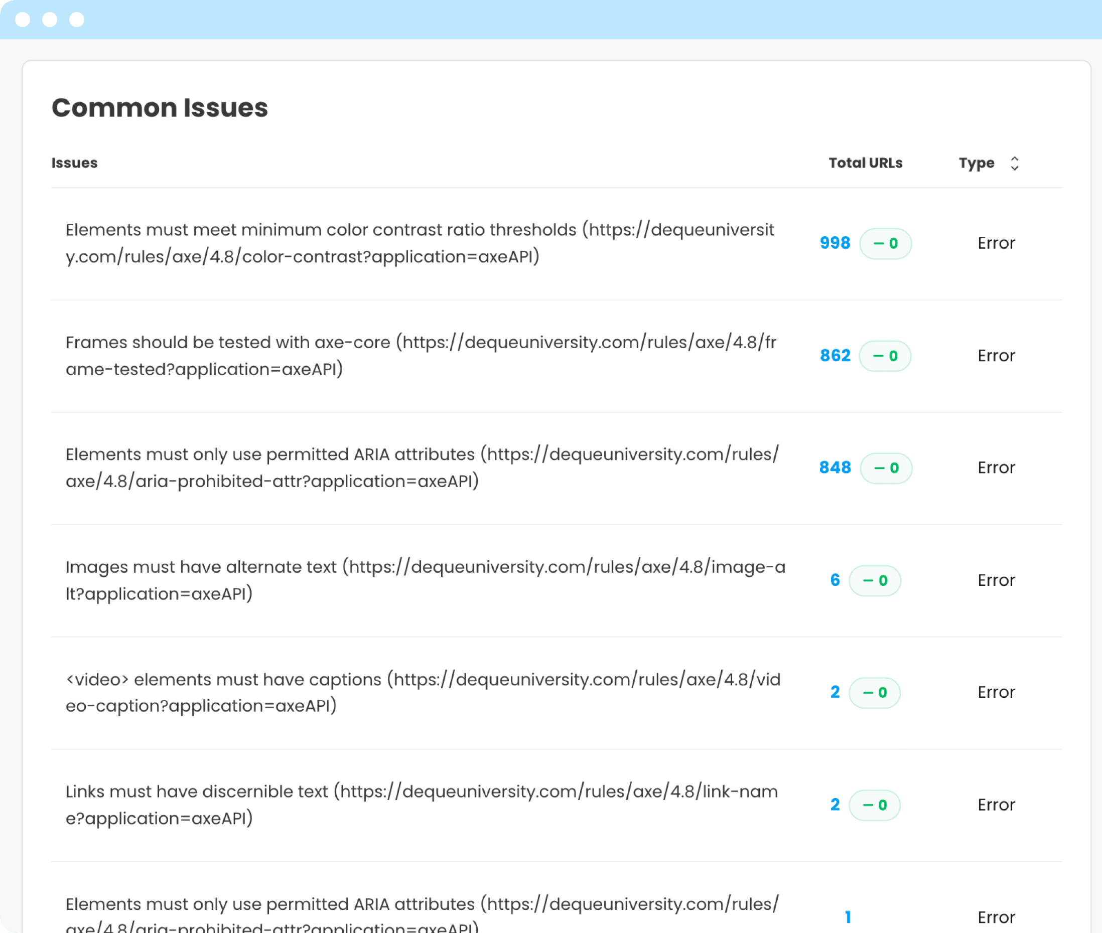Sort the table by the Type column arrows
Screen dimensions: 1102x933
[1014, 164]
